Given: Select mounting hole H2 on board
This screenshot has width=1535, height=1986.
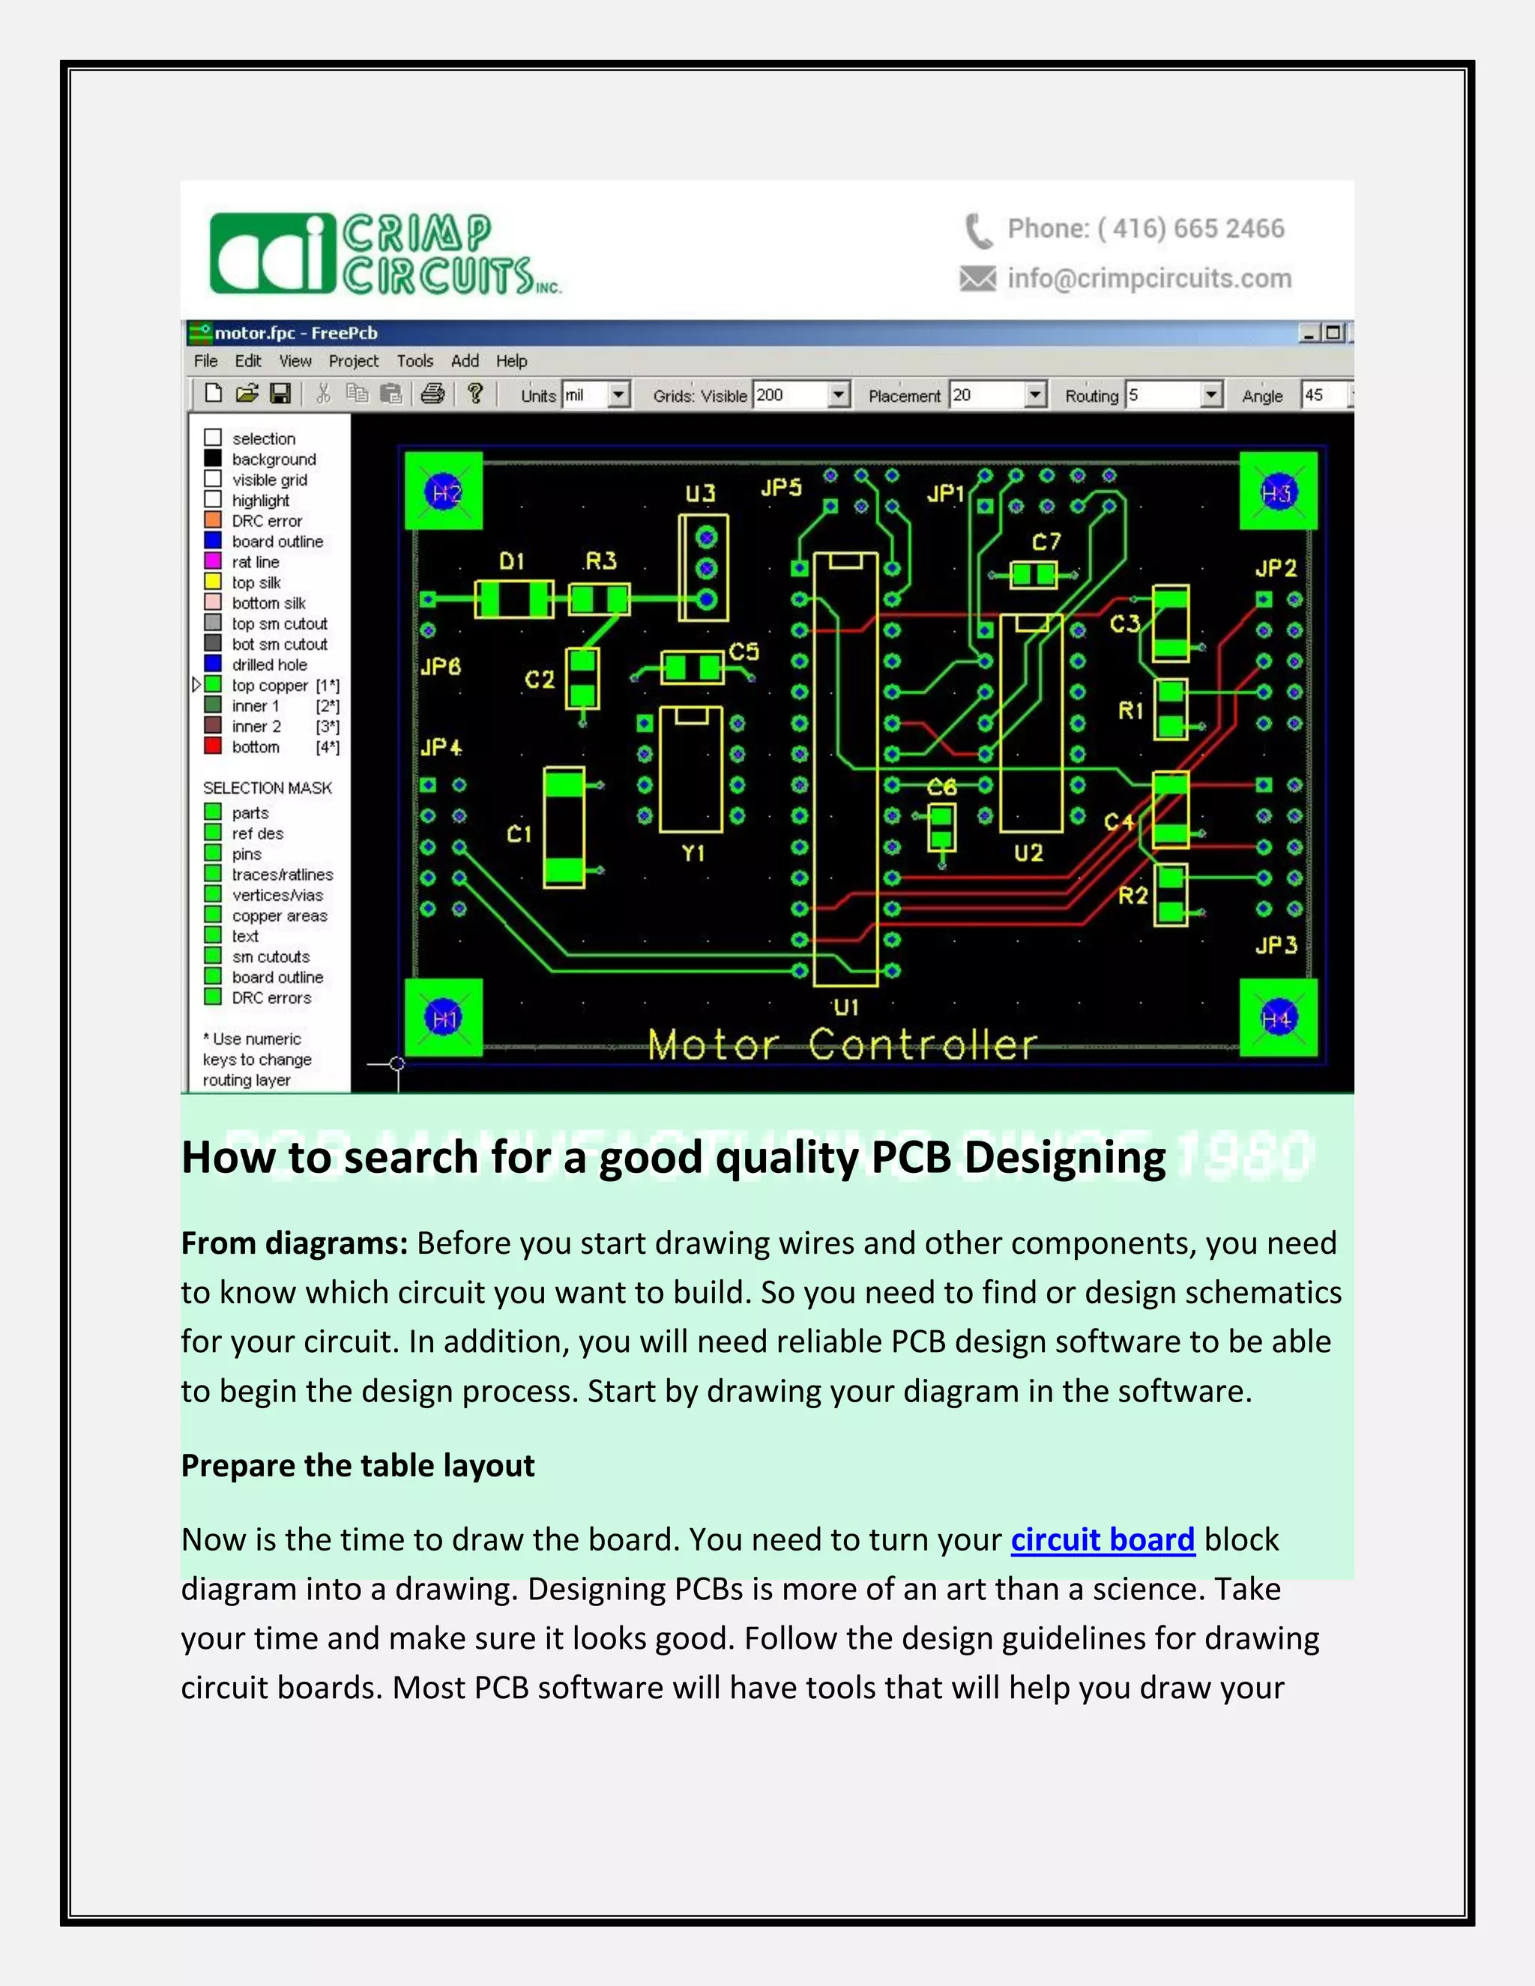Looking at the screenshot, I should pyautogui.click(x=443, y=491).
